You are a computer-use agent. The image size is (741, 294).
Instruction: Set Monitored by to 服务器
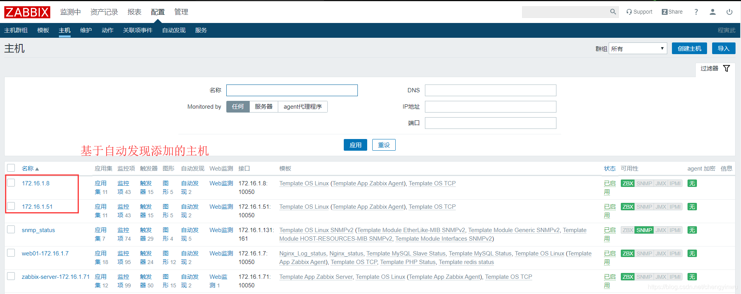click(x=264, y=107)
